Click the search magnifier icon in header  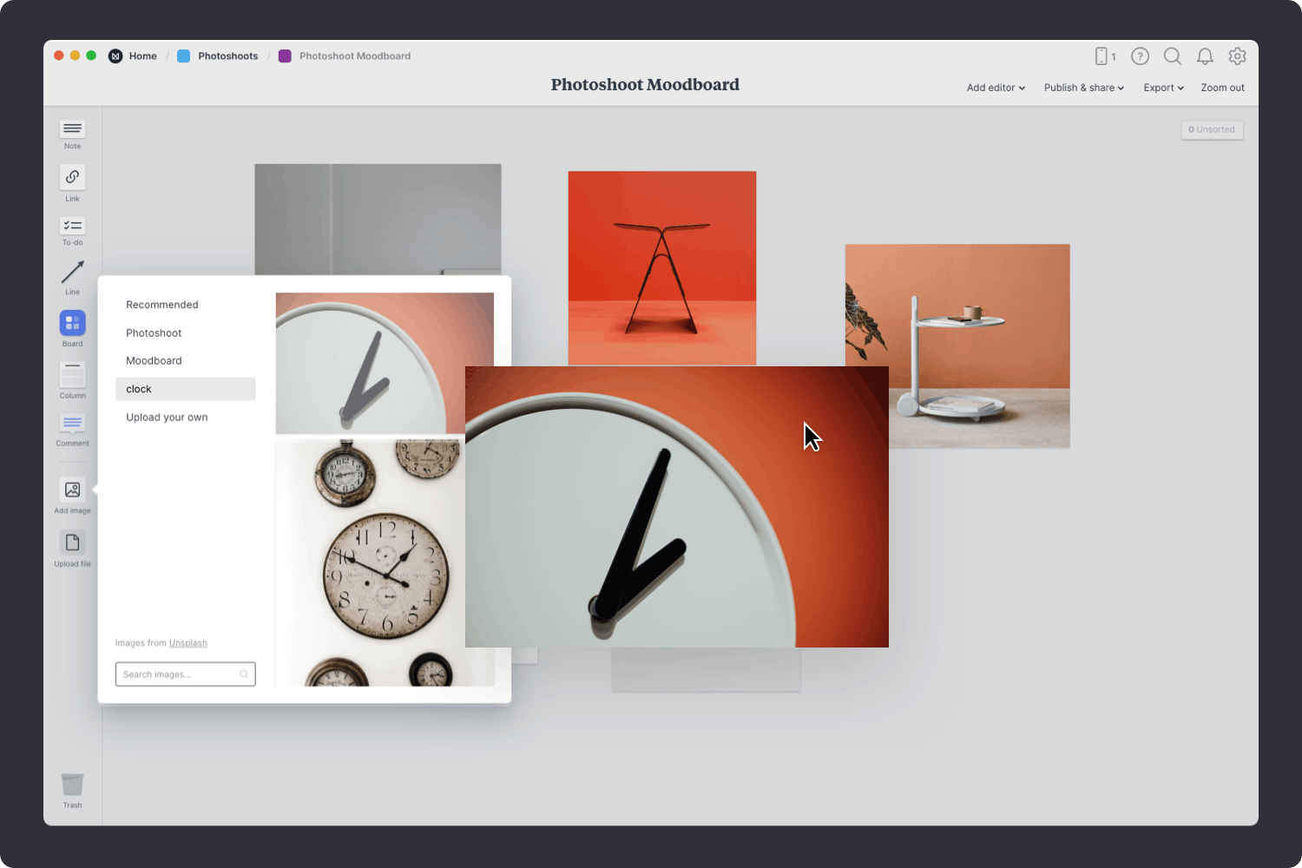(1173, 56)
